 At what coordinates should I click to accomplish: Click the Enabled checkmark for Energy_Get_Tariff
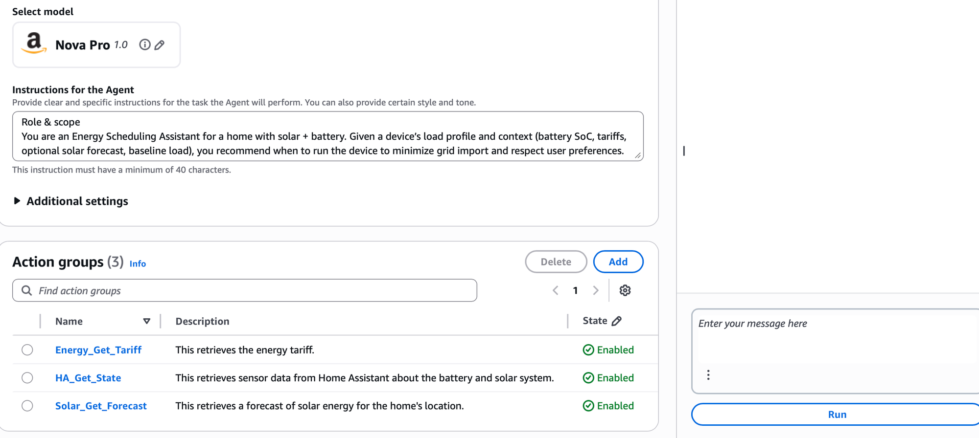pos(587,350)
